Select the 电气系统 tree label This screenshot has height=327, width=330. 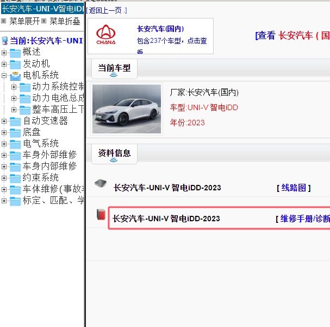pos(41,143)
